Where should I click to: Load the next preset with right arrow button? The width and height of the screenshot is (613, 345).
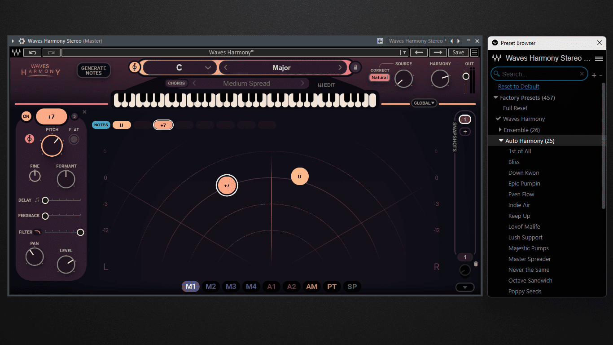[x=438, y=53]
